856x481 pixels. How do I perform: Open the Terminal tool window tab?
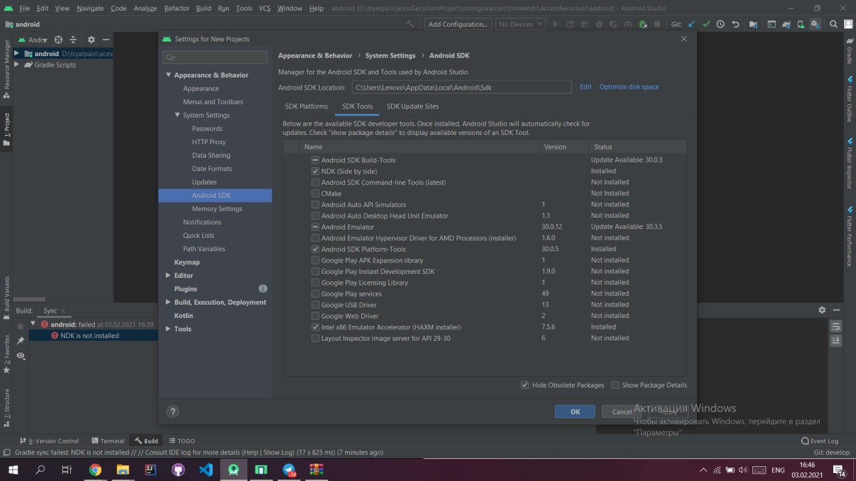[108, 441]
